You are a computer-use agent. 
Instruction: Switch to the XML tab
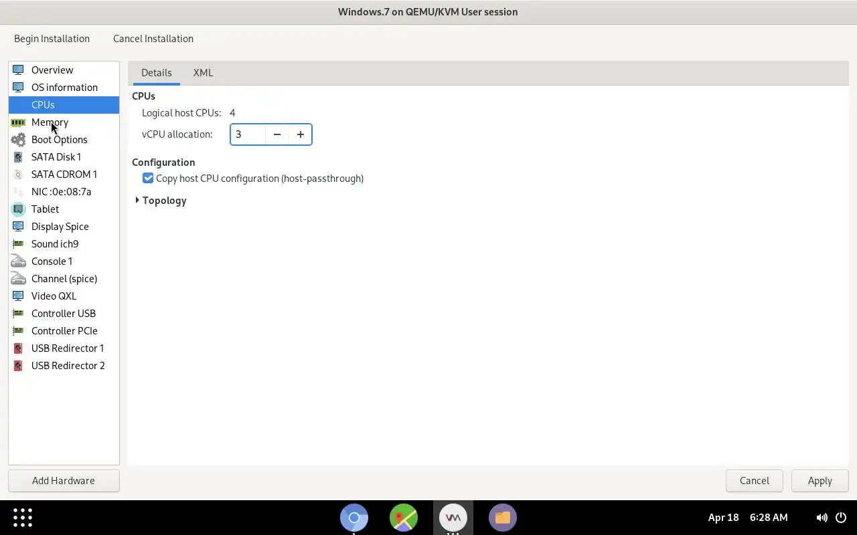[203, 73]
